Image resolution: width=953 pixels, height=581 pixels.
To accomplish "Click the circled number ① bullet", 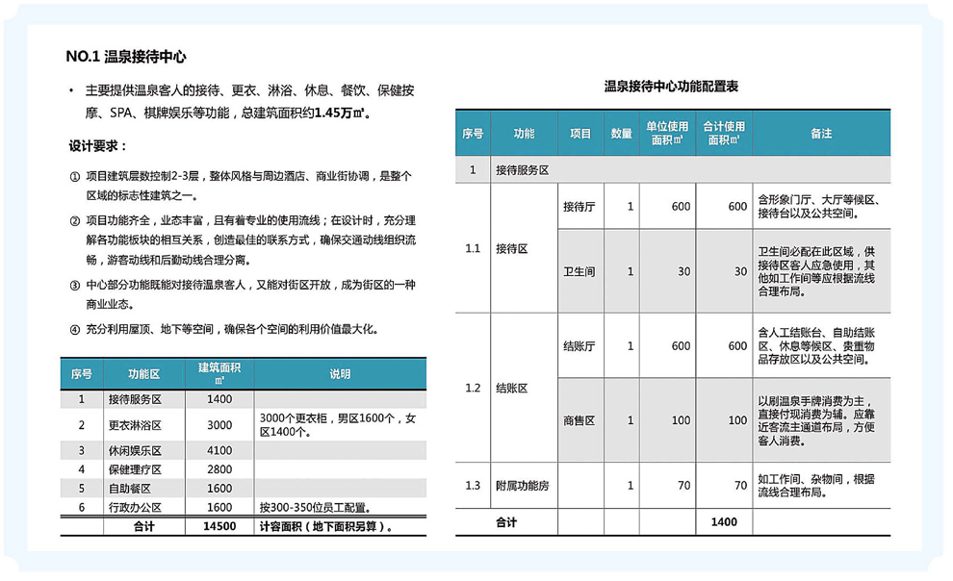I will (x=75, y=177).
